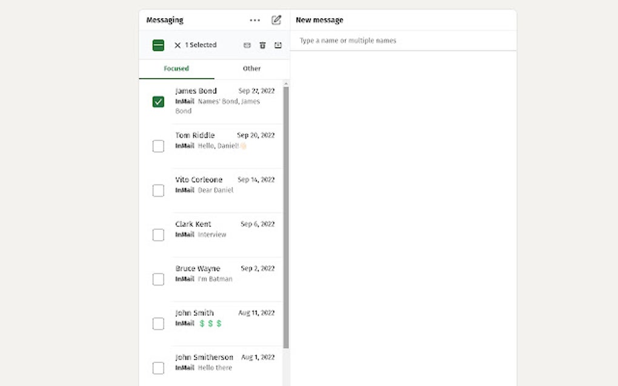The height and width of the screenshot is (386, 618).
Task: Mark the John Smith checkbox
Action: pyautogui.click(x=158, y=324)
